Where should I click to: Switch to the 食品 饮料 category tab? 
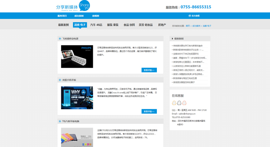[129, 25]
